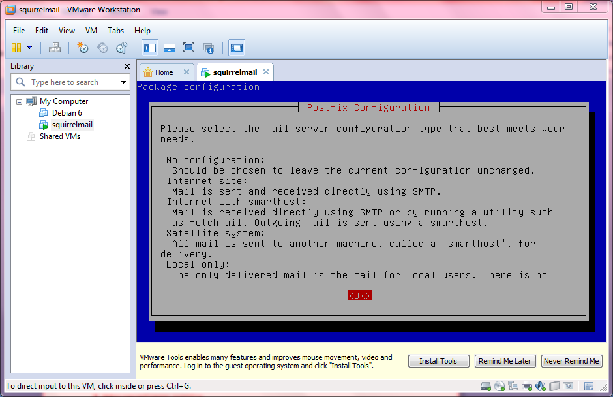Open the snapshot manager icon
This screenshot has width=613, height=397.
click(x=122, y=48)
